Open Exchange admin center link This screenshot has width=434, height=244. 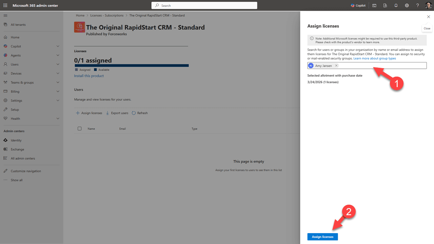pos(17,149)
